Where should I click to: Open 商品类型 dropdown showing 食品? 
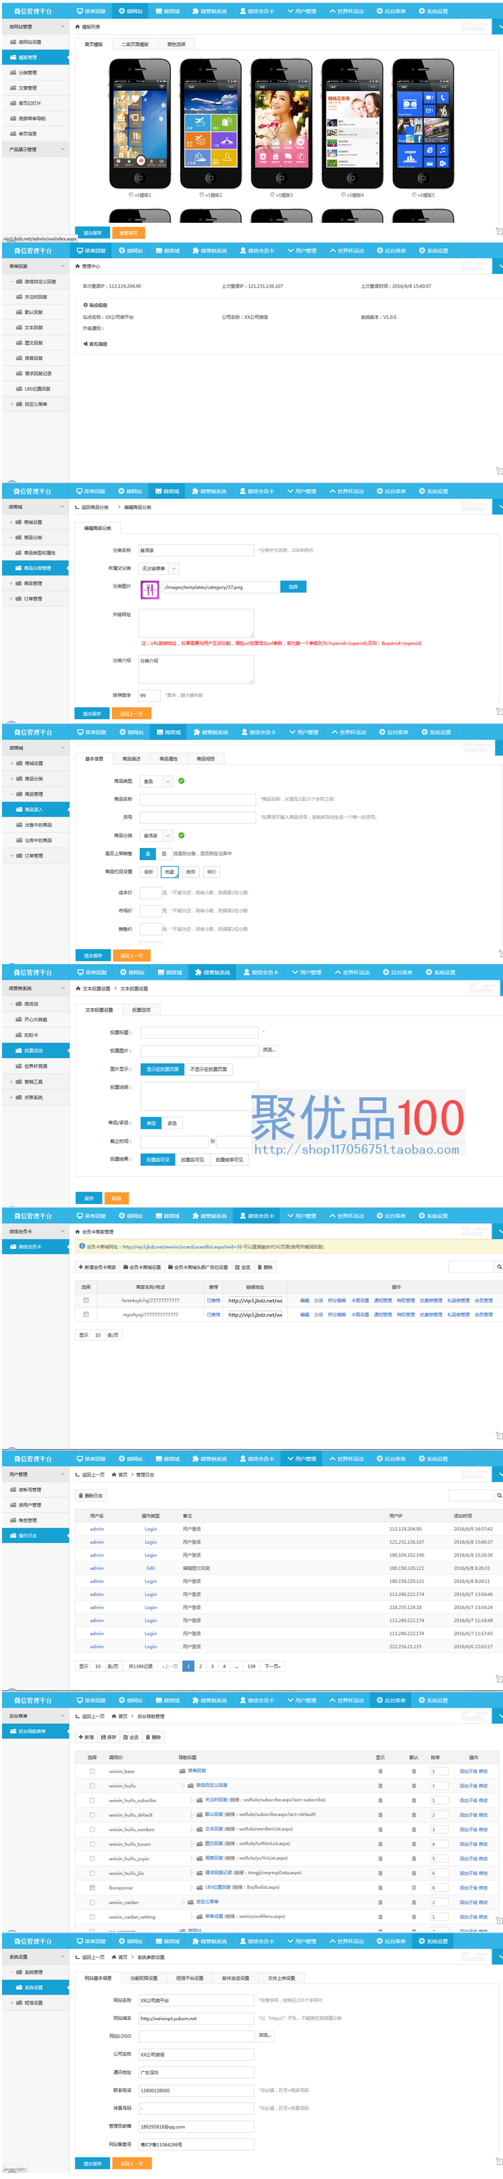(156, 781)
